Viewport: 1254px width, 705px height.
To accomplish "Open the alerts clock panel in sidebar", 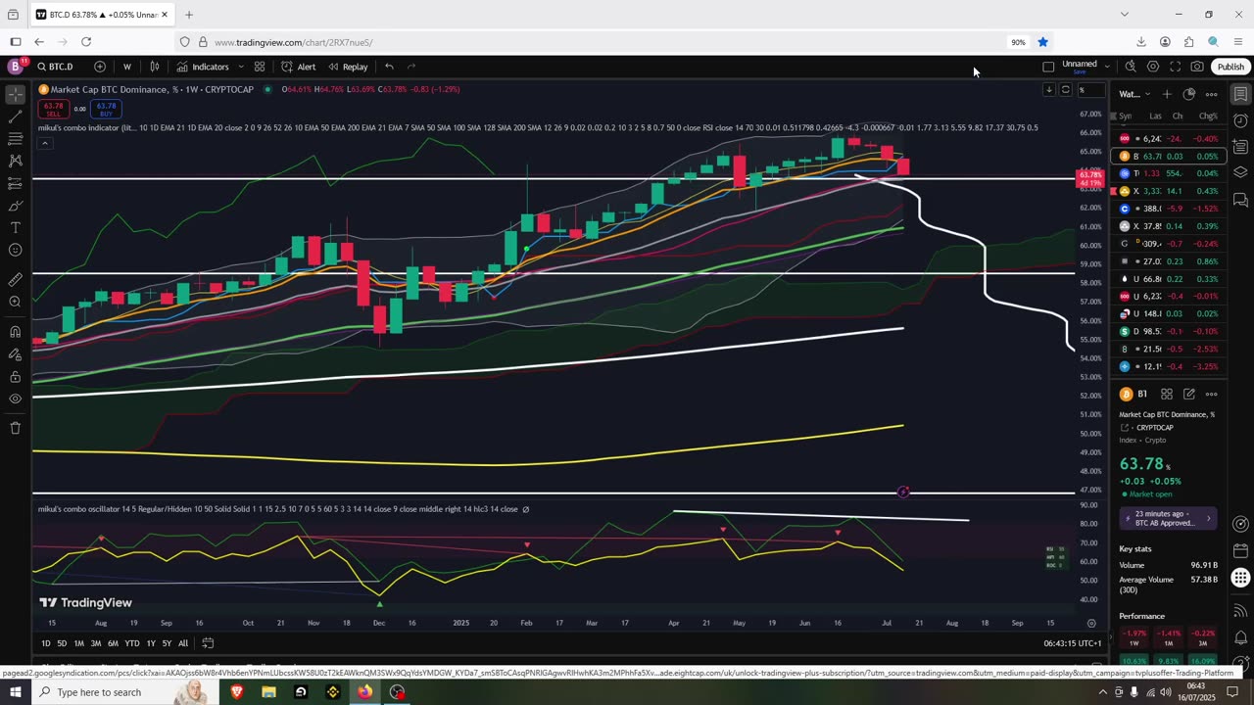I will pyautogui.click(x=1240, y=120).
